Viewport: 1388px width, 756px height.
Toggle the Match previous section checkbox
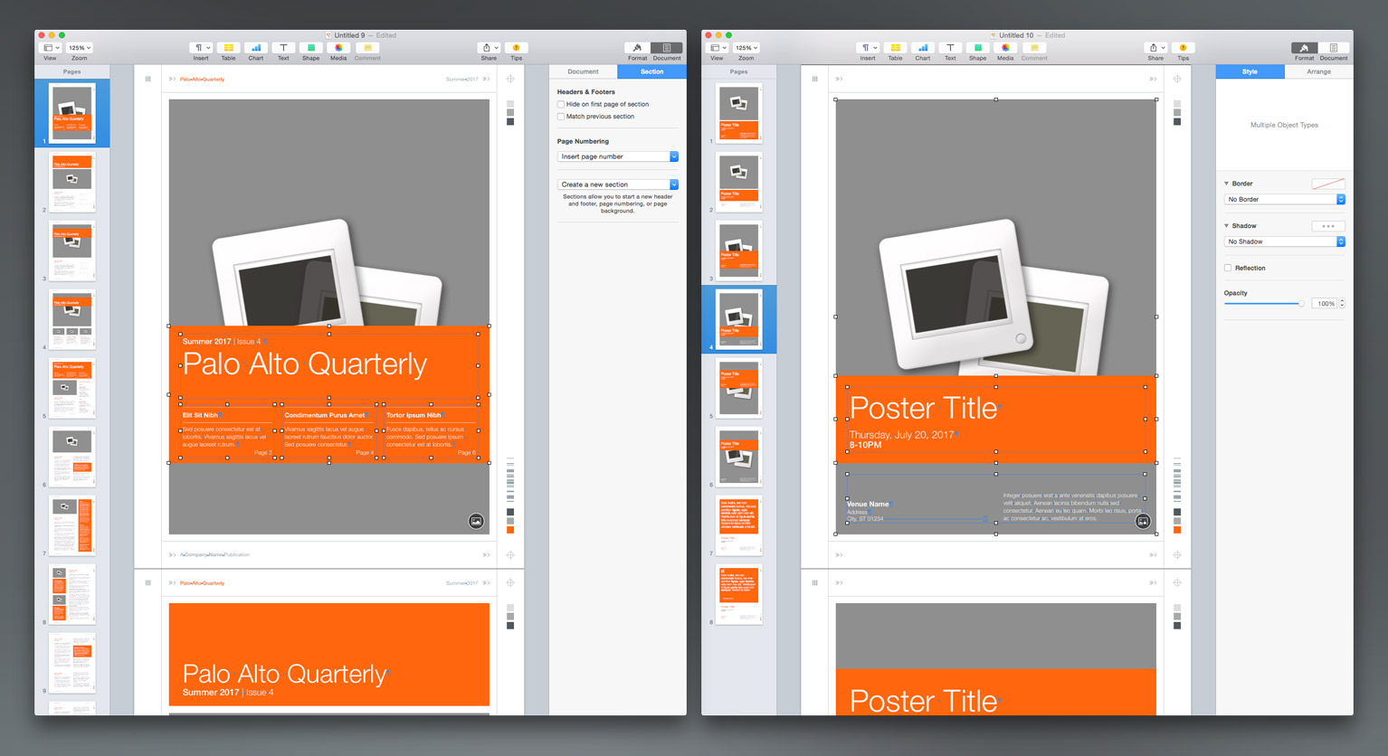561,117
